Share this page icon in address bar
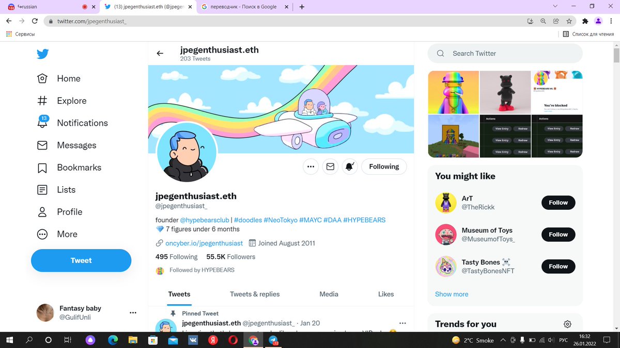This screenshot has height=348, width=620. tap(556, 21)
